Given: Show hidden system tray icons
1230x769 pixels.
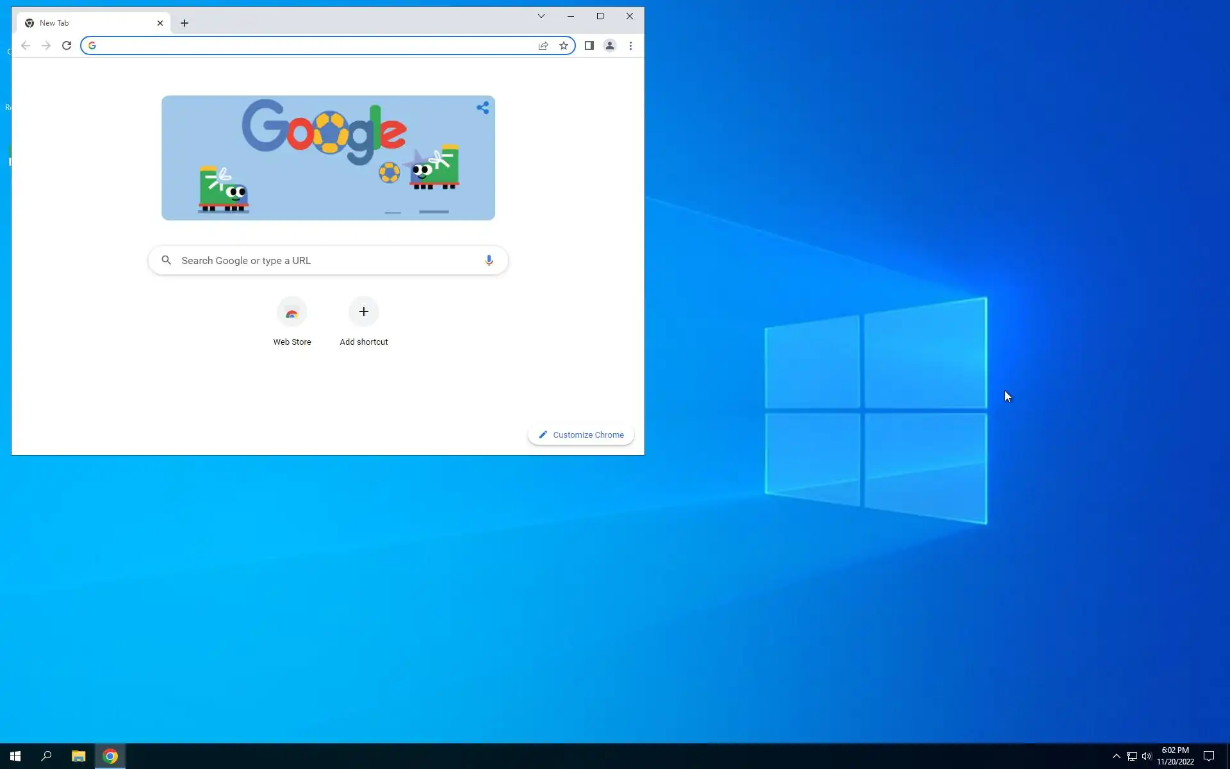Looking at the screenshot, I should 1116,756.
